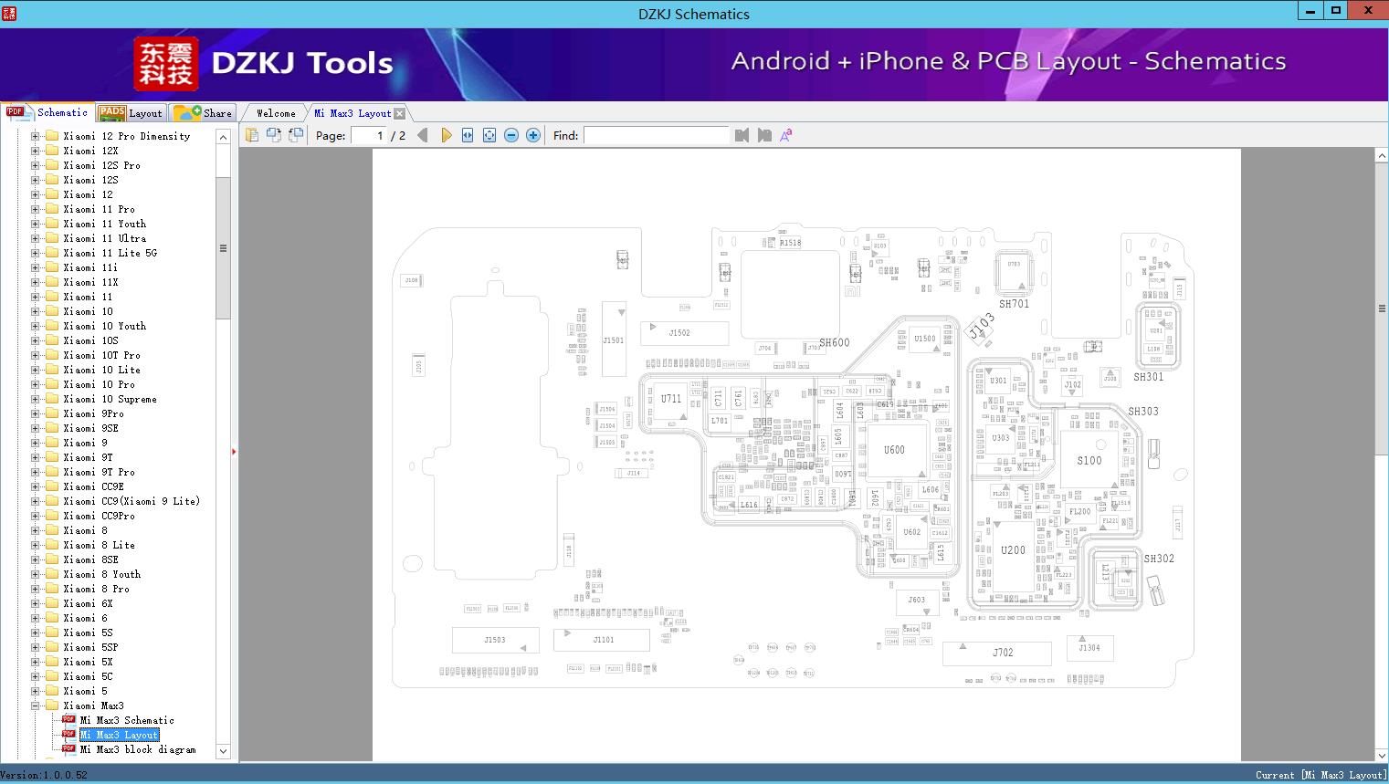Collapse the Xiaomi Max3 folder
1389x784 pixels.
tap(36, 706)
